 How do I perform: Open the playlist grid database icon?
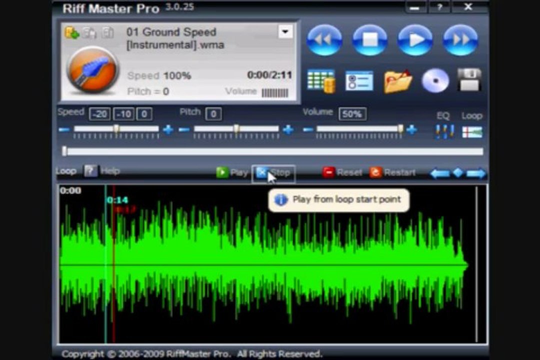(321, 81)
